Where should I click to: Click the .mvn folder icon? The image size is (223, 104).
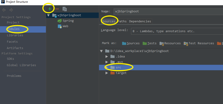point(113,62)
